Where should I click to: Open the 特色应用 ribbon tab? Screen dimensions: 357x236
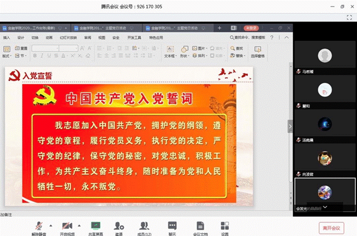point(156,37)
